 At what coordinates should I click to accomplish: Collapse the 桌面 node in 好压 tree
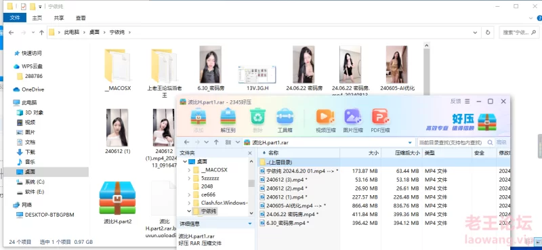[x=184, y=161]
